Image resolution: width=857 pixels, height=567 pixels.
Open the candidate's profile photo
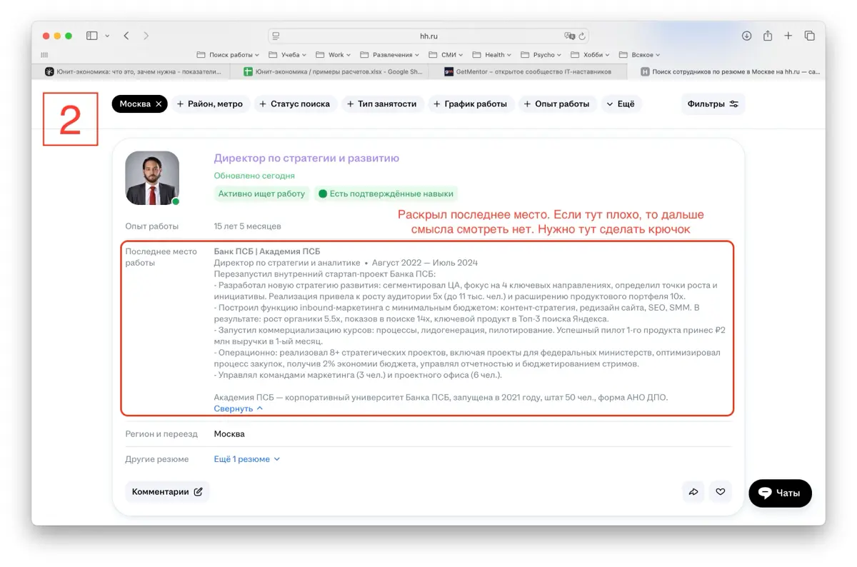point(152,178)
